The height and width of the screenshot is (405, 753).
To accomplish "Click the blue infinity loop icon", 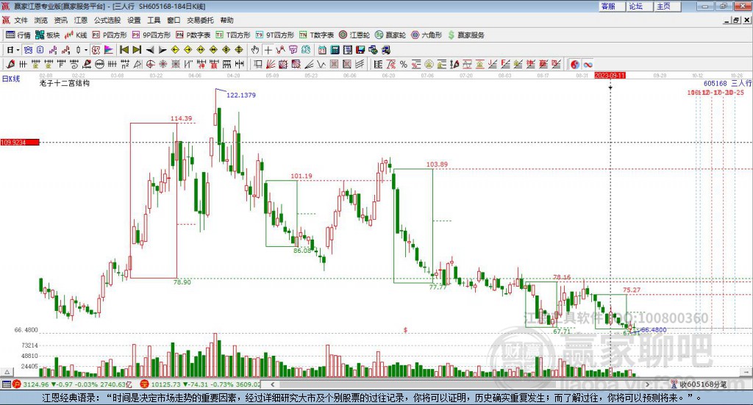I will pyautogui.click(x=588, y=64).
